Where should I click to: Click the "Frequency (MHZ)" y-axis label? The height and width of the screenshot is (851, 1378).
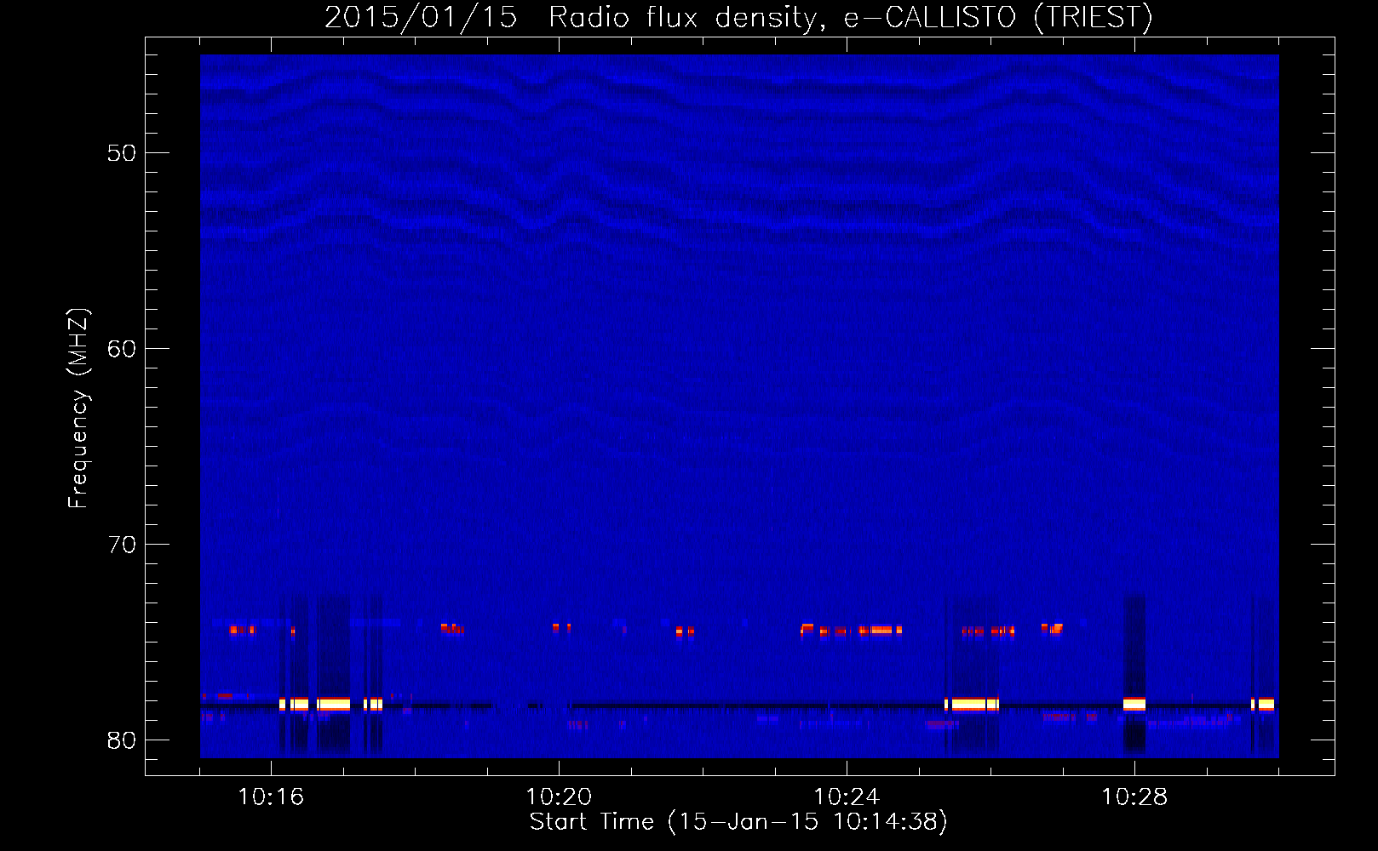(x=78, y=408)
